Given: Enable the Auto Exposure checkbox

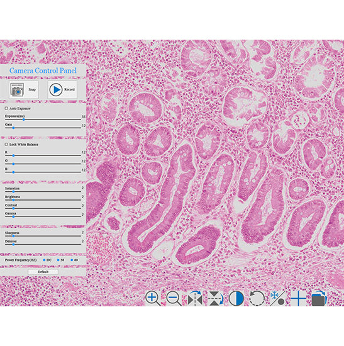Looking at the screenshot, I should [6, 108].
